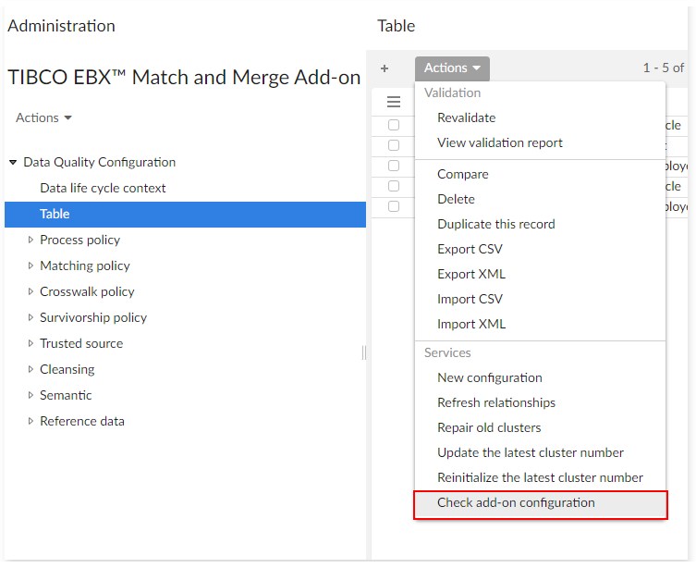Select Revalidate from the menu
The image size is (696, 568).
click(x=466, y=117)
